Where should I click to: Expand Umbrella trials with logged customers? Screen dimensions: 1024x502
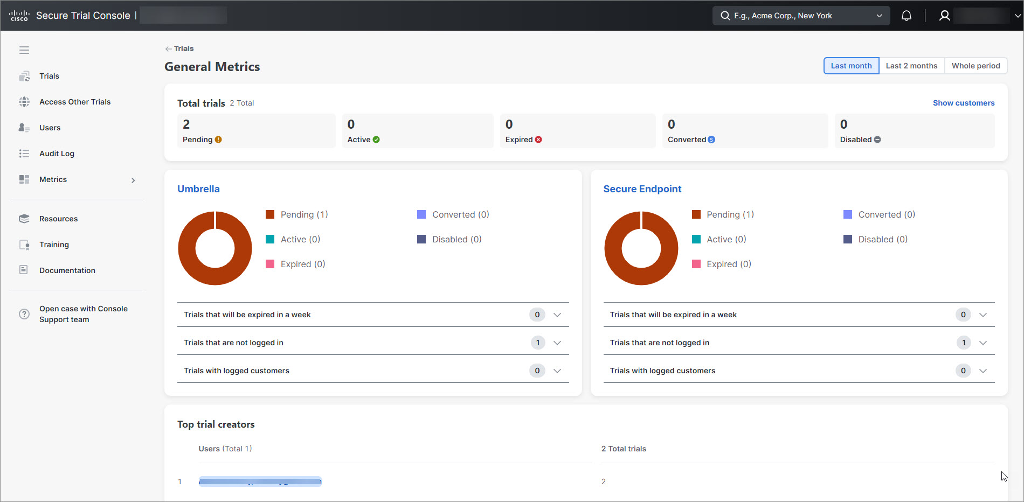[557, 371]
